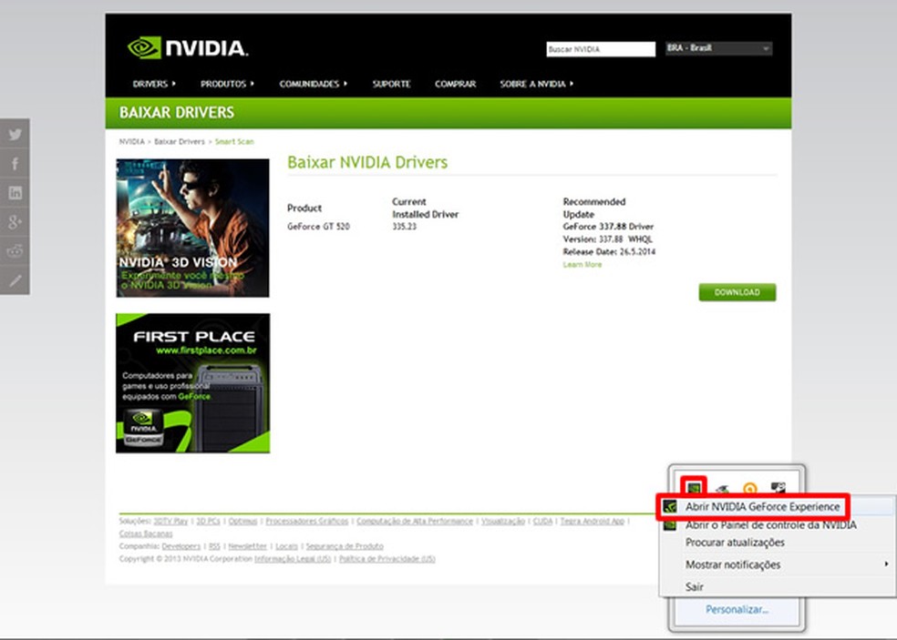Open the Developers footer link
Screen dimensions: 897x640
[x=180, y=546]
